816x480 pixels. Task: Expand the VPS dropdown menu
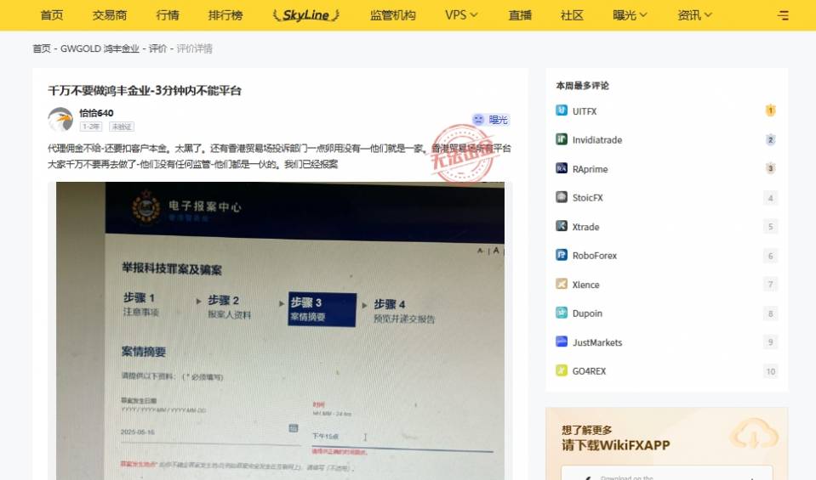click(x=461, y=15)
